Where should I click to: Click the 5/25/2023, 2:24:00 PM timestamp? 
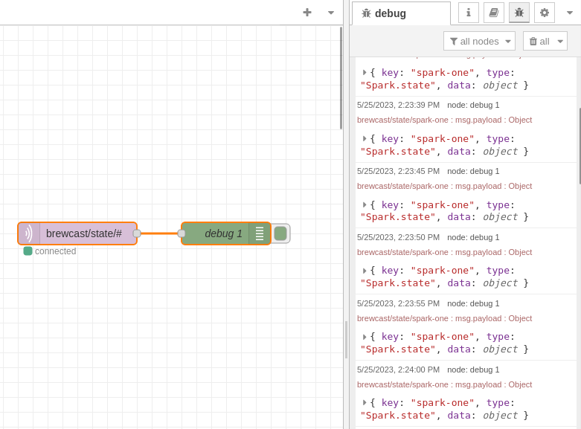click(398, 370)
